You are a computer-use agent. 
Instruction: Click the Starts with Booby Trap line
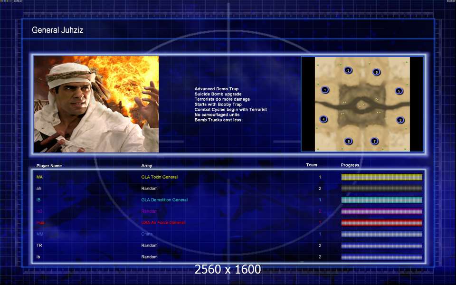click(218, 104)
